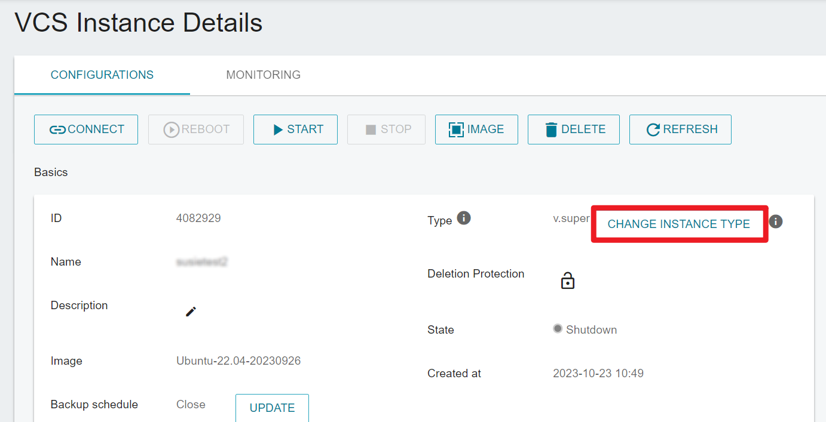
Task: Select the CONFIGURATIONS tab
Action: coord(102,75)
